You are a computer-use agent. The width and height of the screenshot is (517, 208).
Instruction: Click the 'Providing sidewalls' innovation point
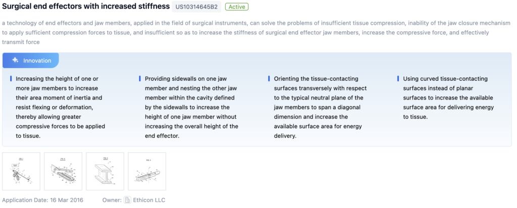(x=191, y=107)
